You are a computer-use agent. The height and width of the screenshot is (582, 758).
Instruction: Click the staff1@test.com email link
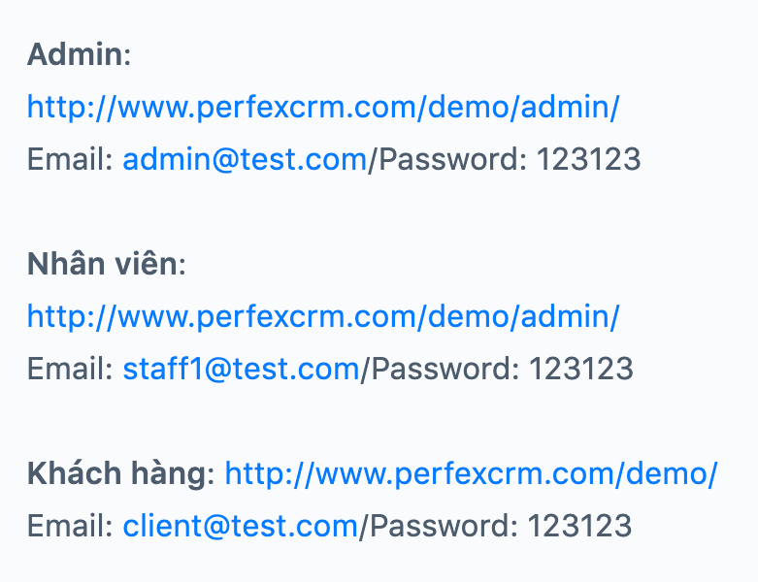(x=242, y=369)
